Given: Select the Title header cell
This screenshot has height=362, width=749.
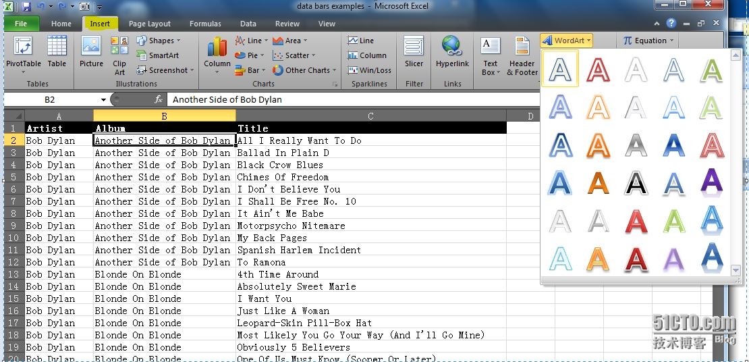Looking at the screenshot, I should pyautogui.click(x=371, y=128).
